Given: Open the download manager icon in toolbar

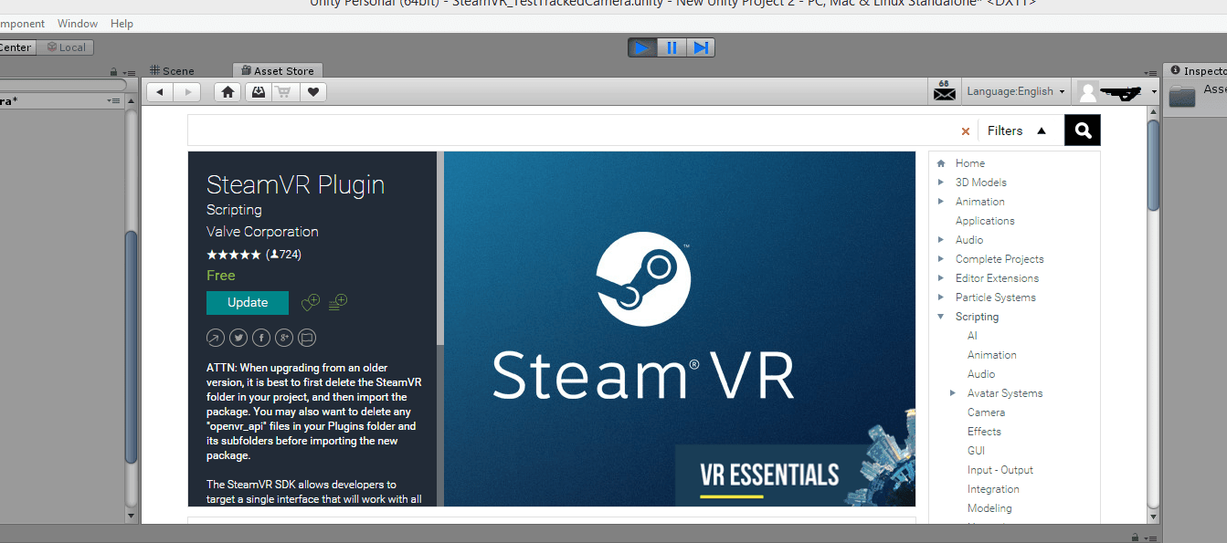Looking at the screenshot, I should pyautogui.click(x=257, y=91).
